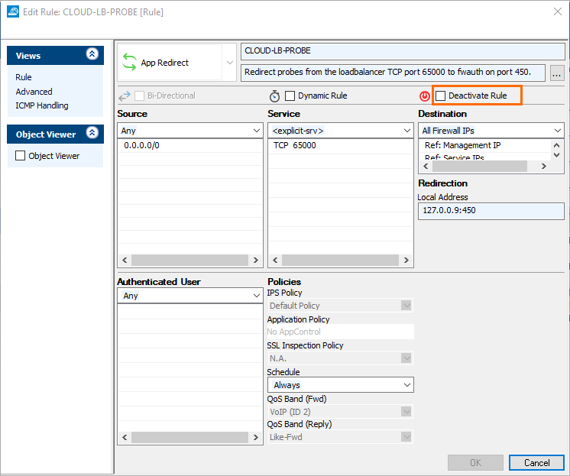Viewport: 570px width, 476px height.
Task: Open the action type dropdown arrow
Action: pyautogui.click(x=230, y=63)
